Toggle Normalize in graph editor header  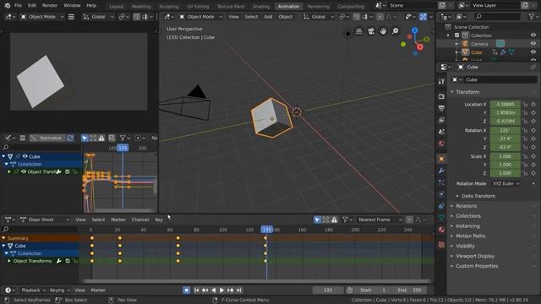(x=46, y=138)
